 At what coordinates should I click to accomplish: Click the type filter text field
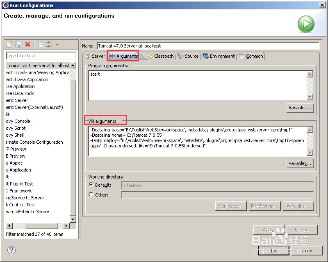pyautogui.click(x=41, y=56)
